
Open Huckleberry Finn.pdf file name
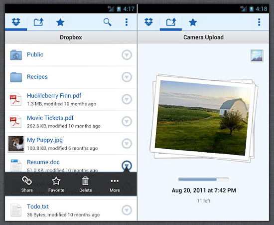(x=54, y=95)
